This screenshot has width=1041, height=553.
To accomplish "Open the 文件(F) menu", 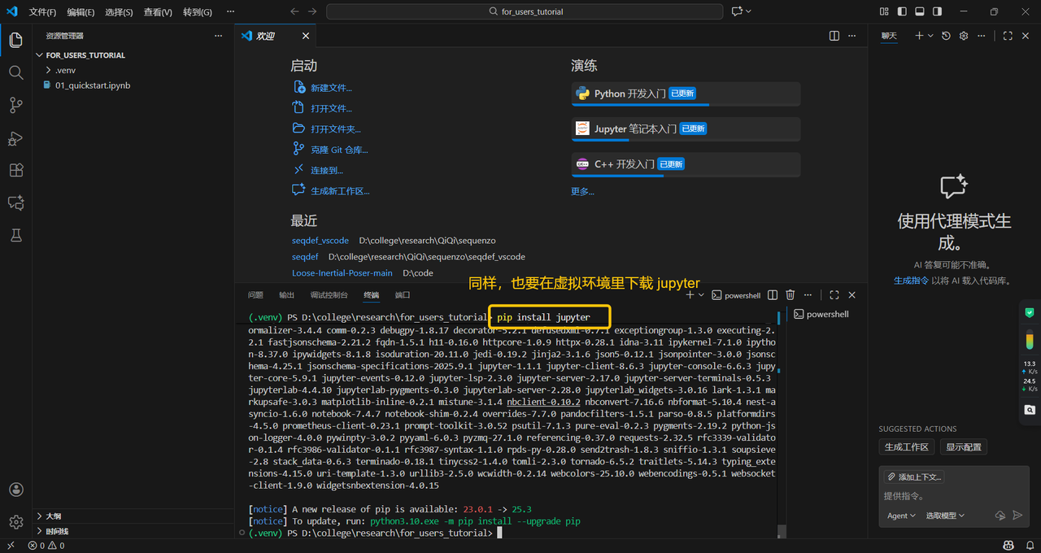I will coord(42,11).
